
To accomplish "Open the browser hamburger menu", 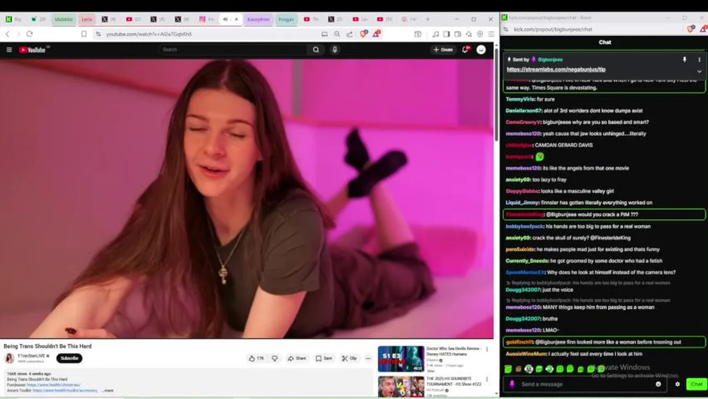I will tap(491, 34).
